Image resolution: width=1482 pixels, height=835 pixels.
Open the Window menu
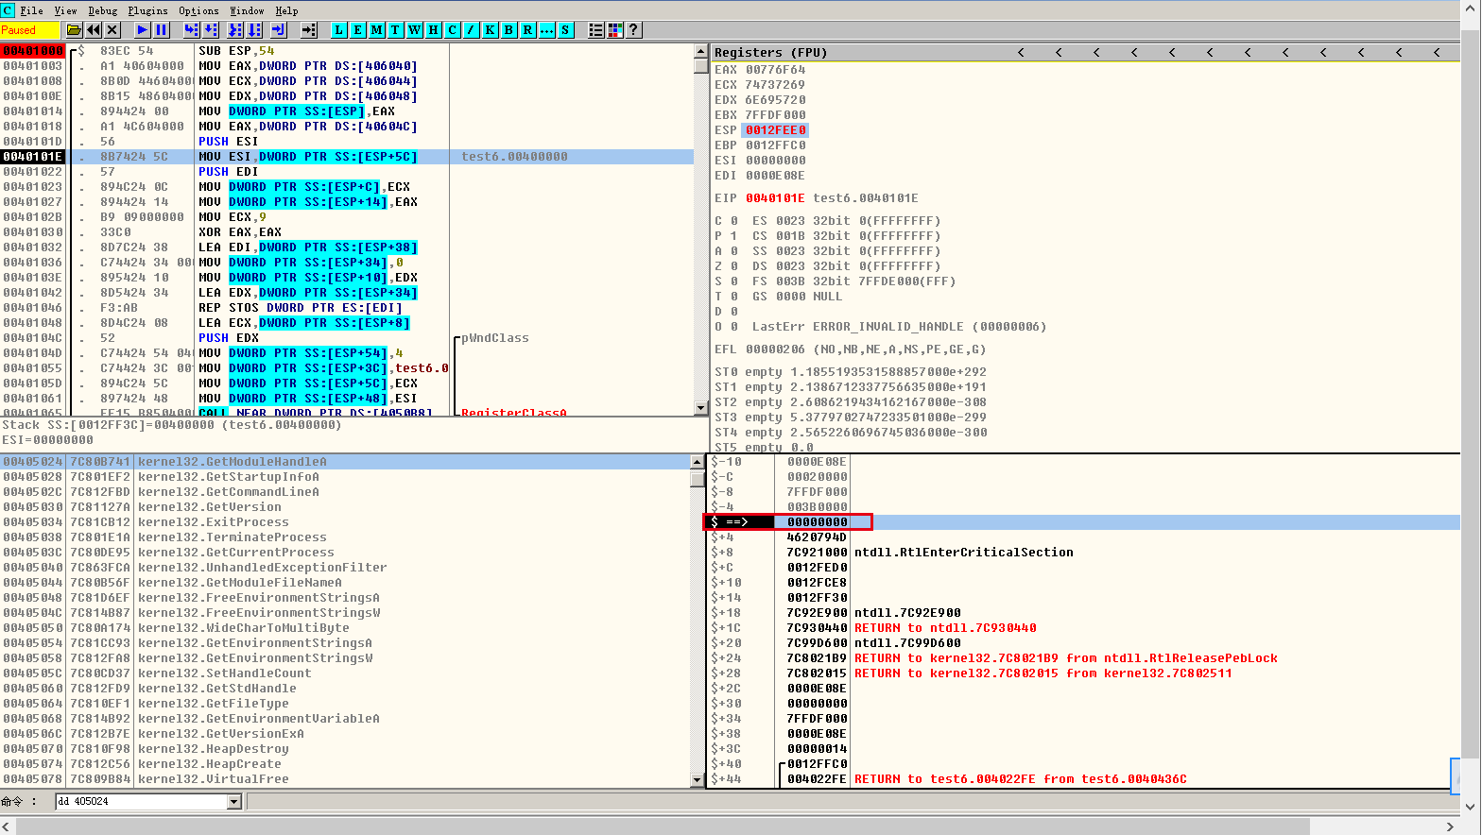point(248,10)
